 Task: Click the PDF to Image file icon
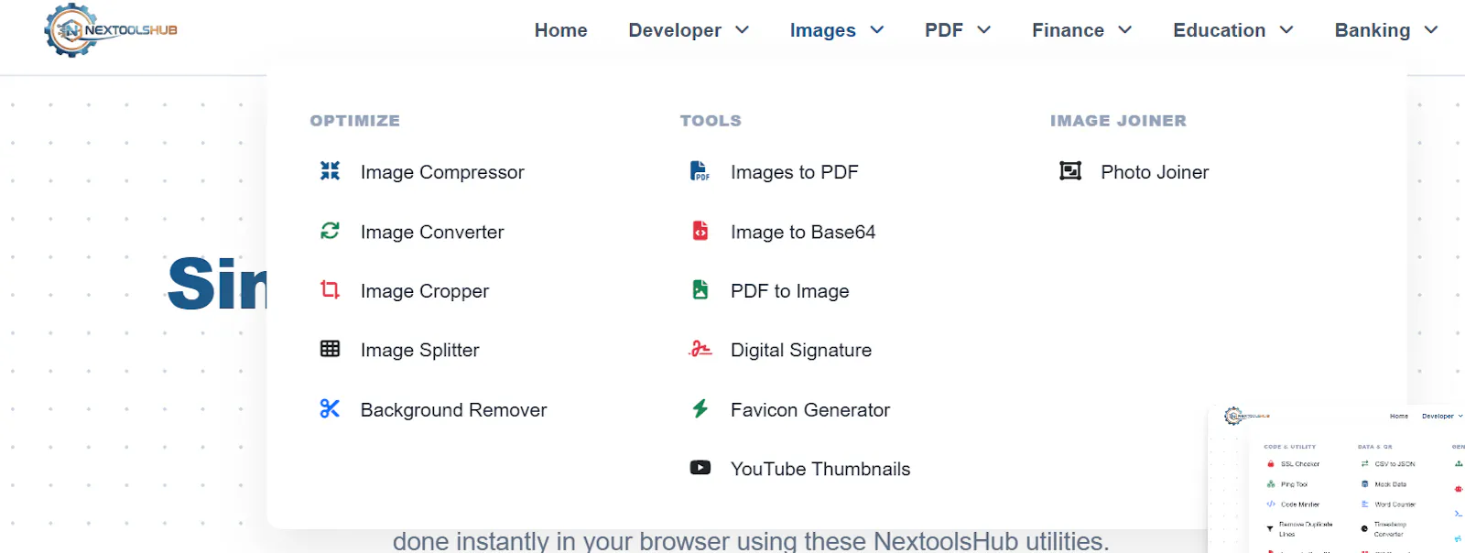[x=700, y=290]
